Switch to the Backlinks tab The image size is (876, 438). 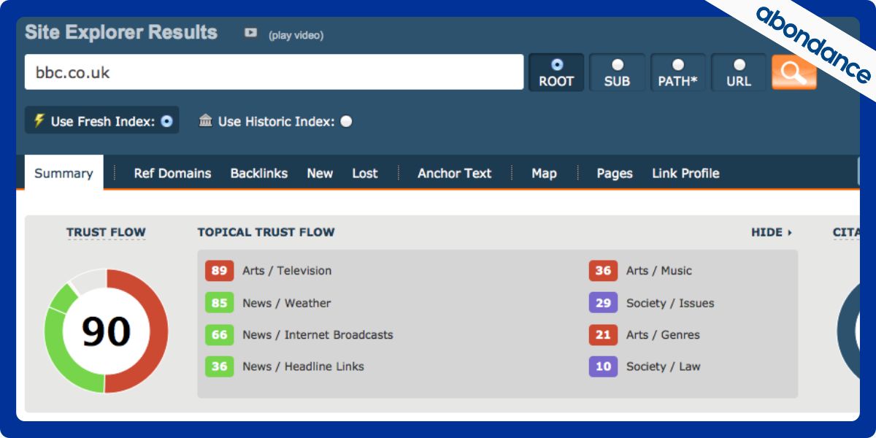click(259, 173)
